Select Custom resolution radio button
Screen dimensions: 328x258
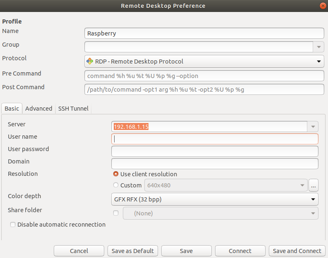pos(116,185)
